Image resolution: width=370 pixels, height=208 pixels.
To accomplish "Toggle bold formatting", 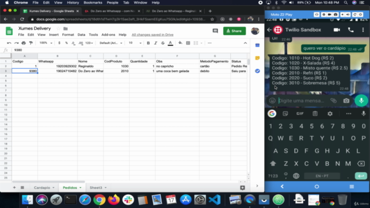I will (148, 43).
